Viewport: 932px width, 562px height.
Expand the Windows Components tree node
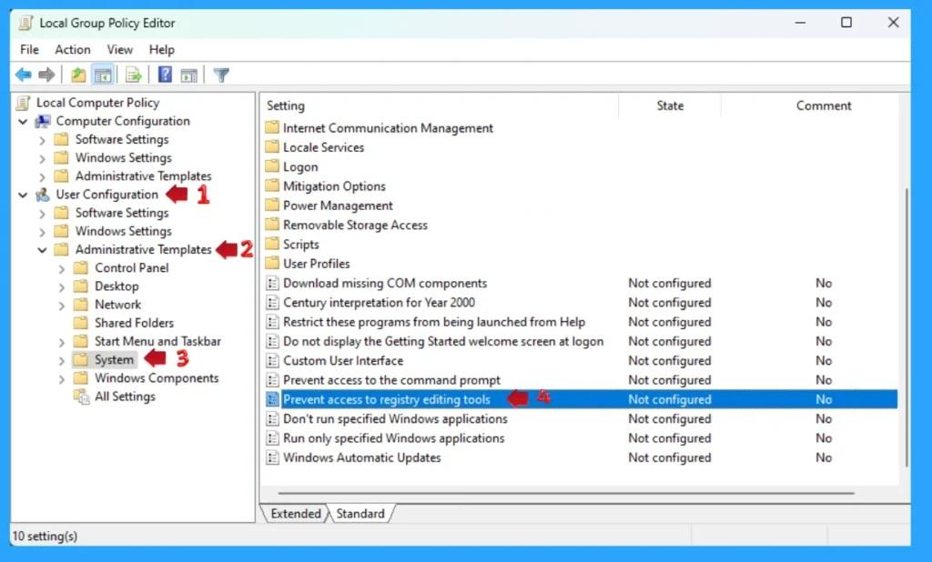(62, 378)
